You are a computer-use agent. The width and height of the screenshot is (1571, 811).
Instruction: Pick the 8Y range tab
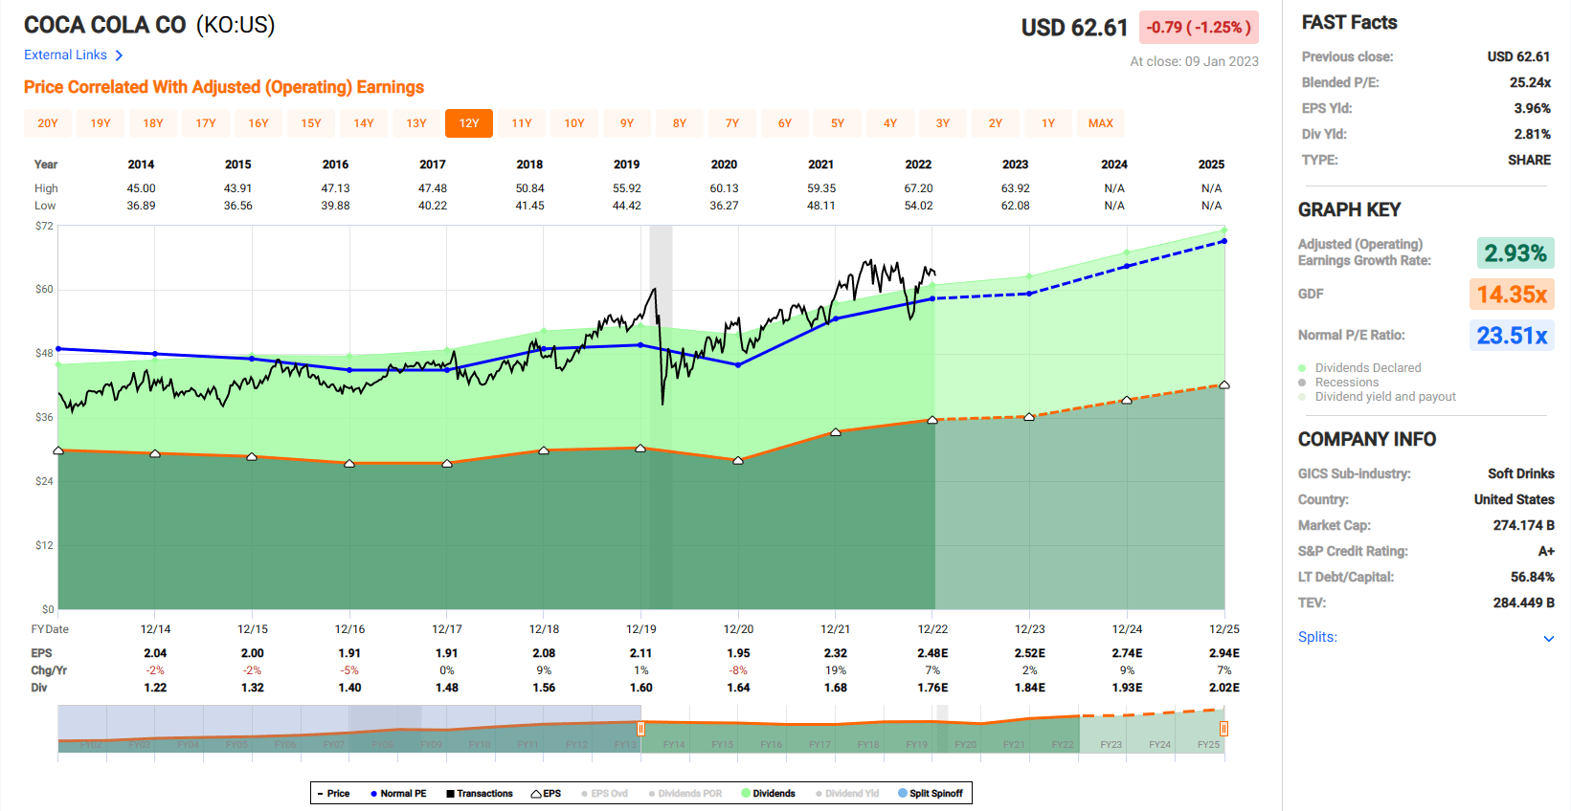tap(680, 123)
